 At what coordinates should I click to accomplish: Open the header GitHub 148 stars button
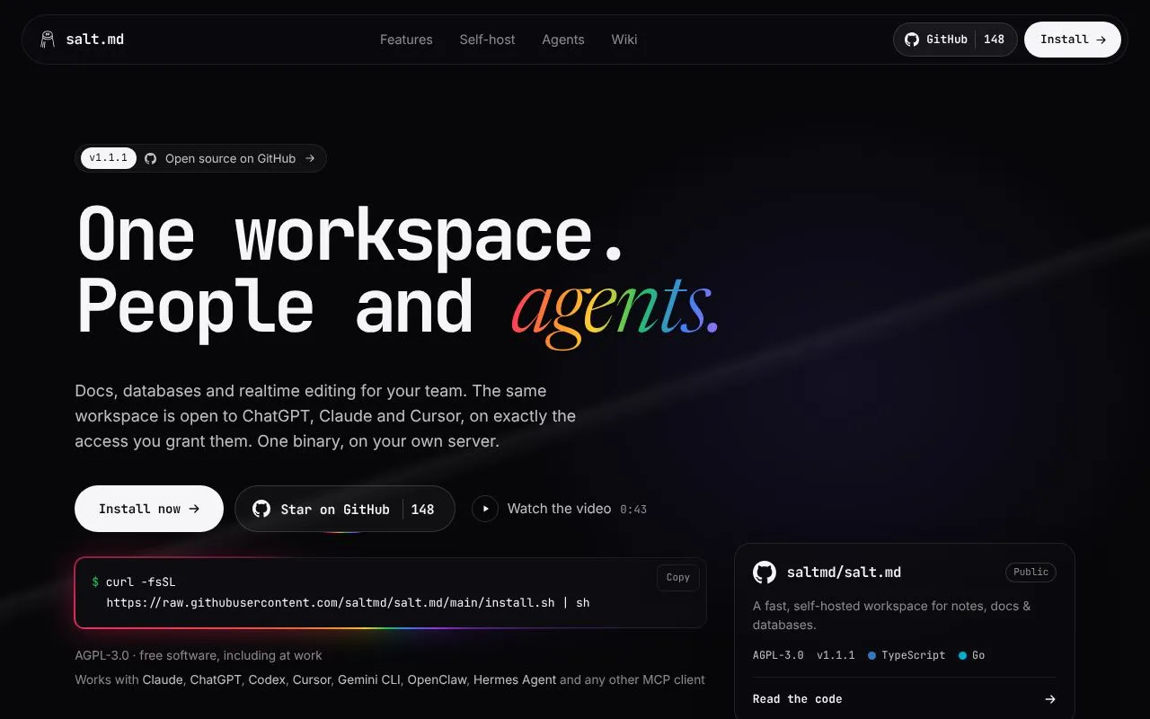(x=955, y=40)
